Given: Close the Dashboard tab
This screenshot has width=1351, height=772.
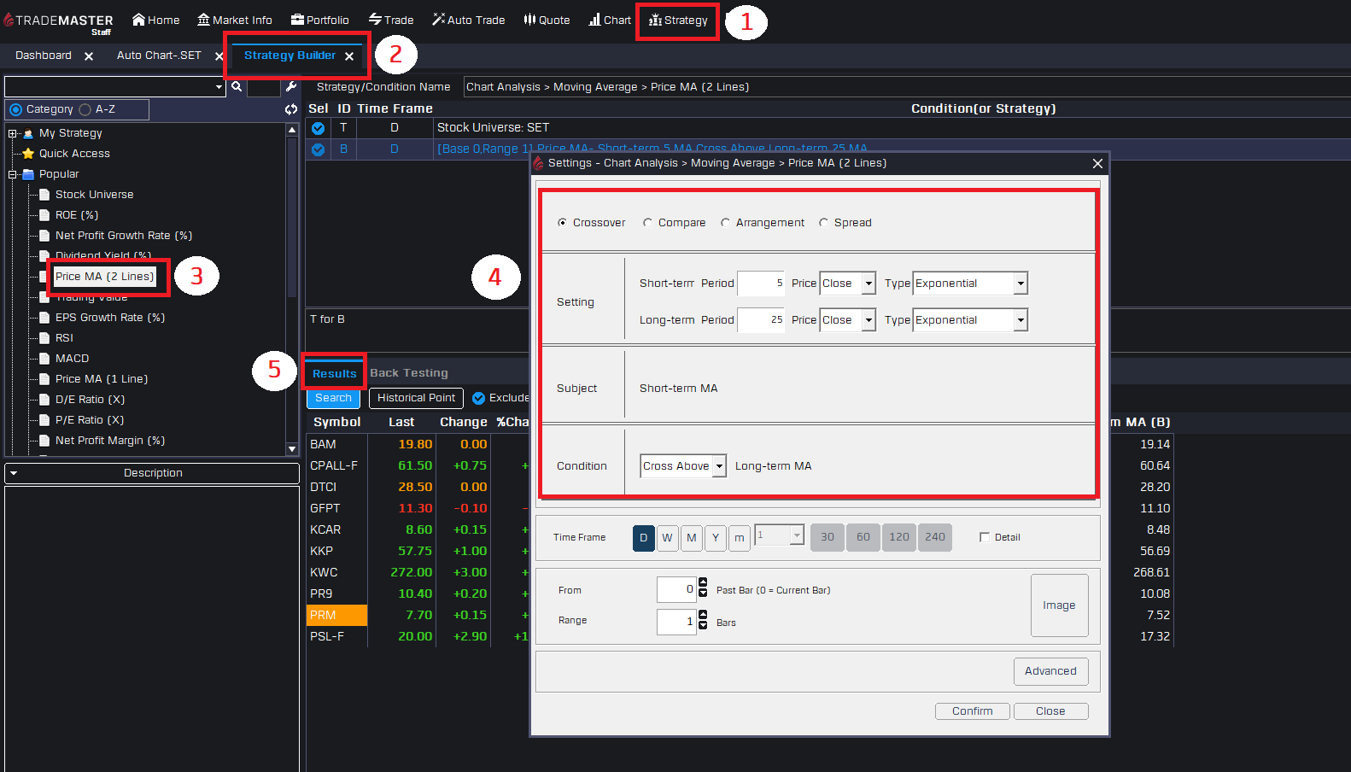Looking at the screenshot, I should (89, 56).
